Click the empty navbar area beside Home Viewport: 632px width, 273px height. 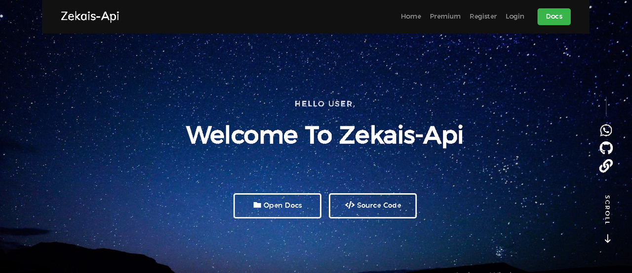pyautogui.click(x=257, y=17)
